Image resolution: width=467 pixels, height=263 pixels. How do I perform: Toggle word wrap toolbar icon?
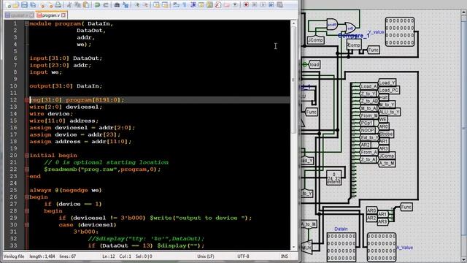(177, 5)
